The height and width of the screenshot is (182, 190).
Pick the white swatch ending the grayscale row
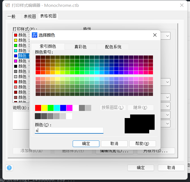(x=69, y=116)
